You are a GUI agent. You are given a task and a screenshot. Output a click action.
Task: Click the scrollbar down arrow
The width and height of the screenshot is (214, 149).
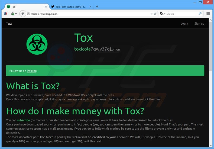[x=210, y=145]
